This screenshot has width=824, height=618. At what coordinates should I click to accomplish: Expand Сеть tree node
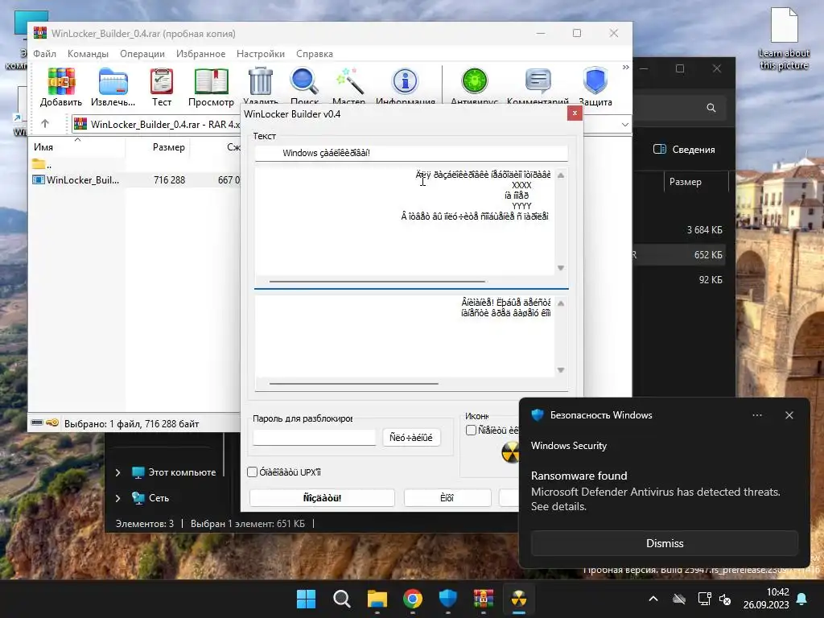117,497
